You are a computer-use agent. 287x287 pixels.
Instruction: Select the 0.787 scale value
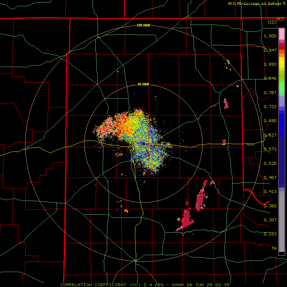pos(270,92)
